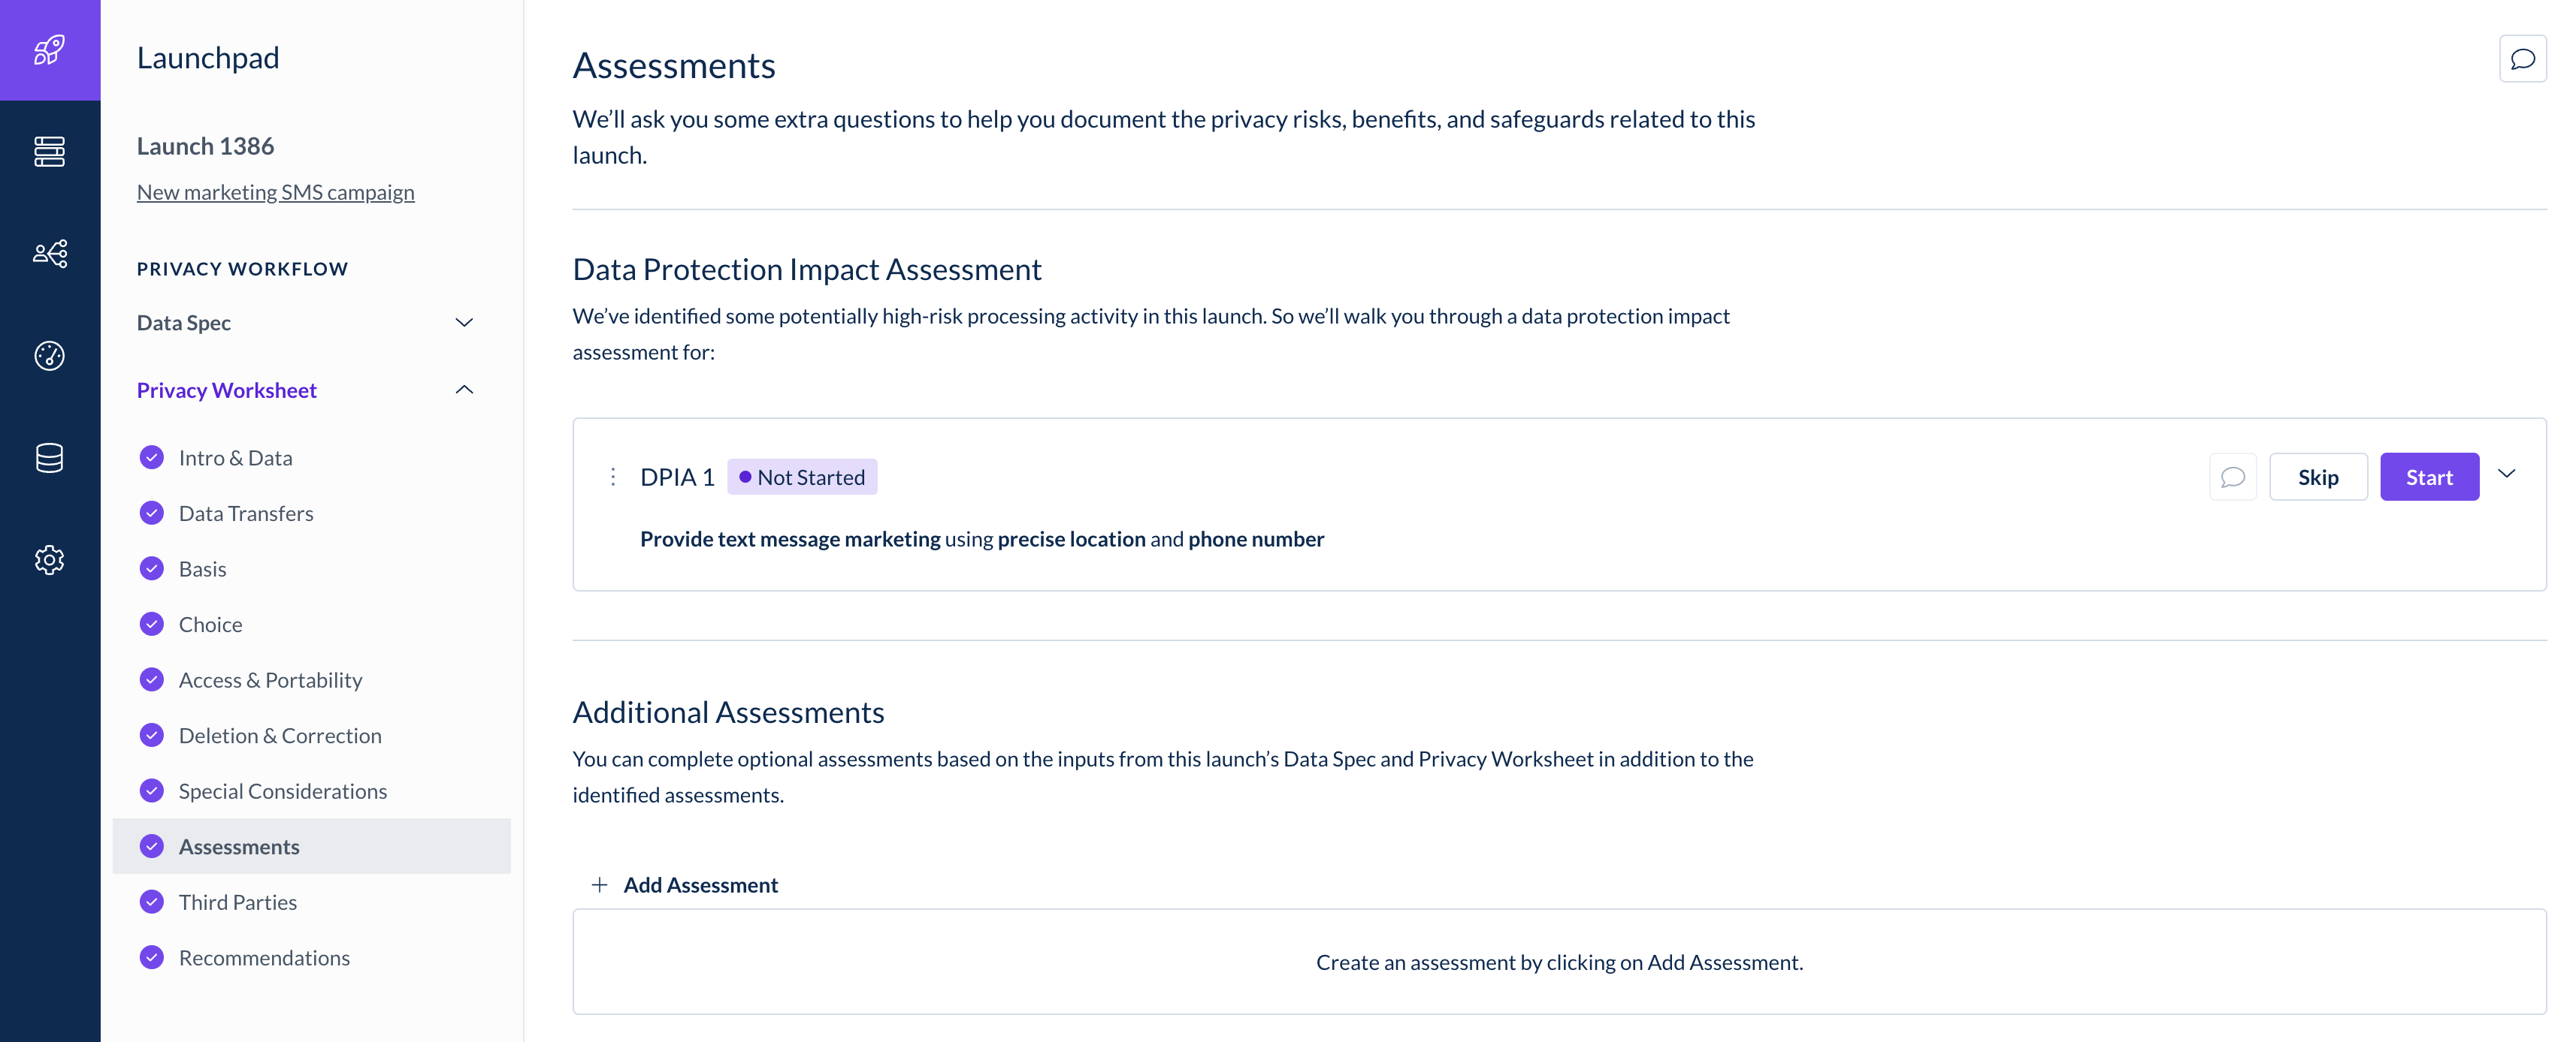This screenshot has height=1042, width=2576.
Task: Click the Basis step checkmark
Action: click(152, 568)
